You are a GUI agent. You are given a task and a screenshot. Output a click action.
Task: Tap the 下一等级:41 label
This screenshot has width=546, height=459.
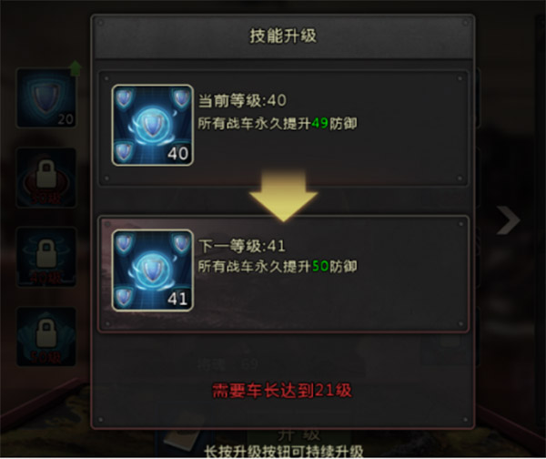tap(242, 246)
